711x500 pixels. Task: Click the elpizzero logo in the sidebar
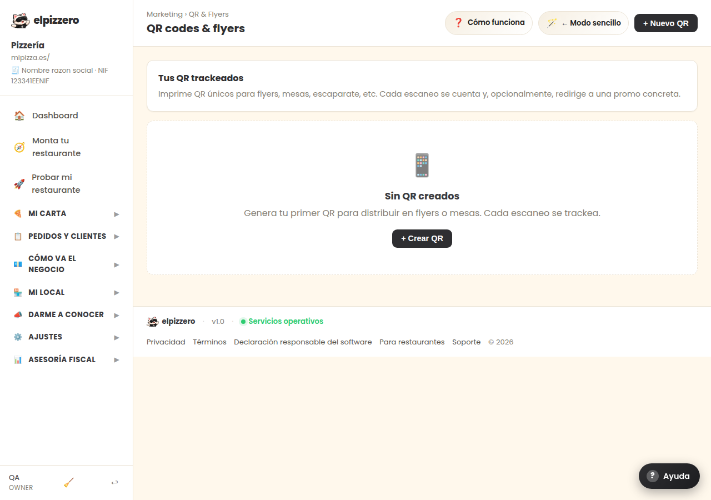pos(45,21)
